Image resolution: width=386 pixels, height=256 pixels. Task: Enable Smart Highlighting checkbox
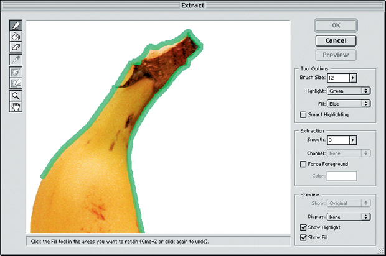click(303, 114)
